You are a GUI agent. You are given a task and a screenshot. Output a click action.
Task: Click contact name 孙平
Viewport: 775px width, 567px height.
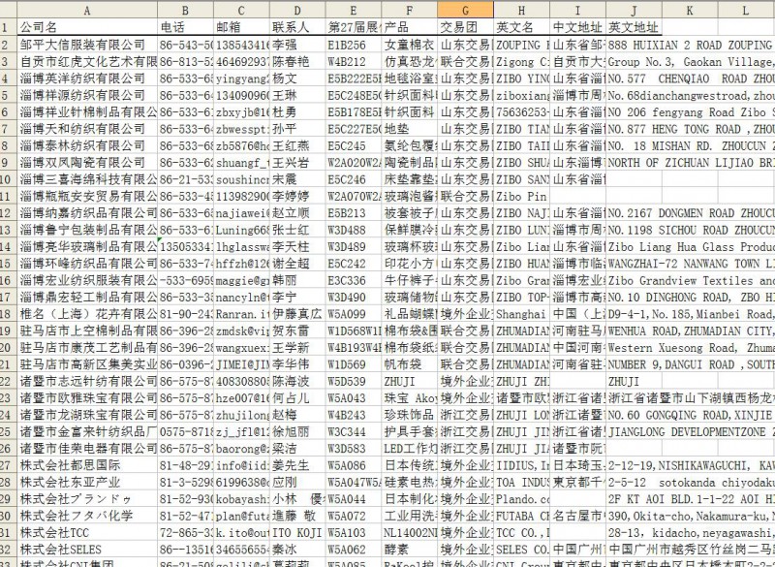pyautogui.click(x=297, y=129)
